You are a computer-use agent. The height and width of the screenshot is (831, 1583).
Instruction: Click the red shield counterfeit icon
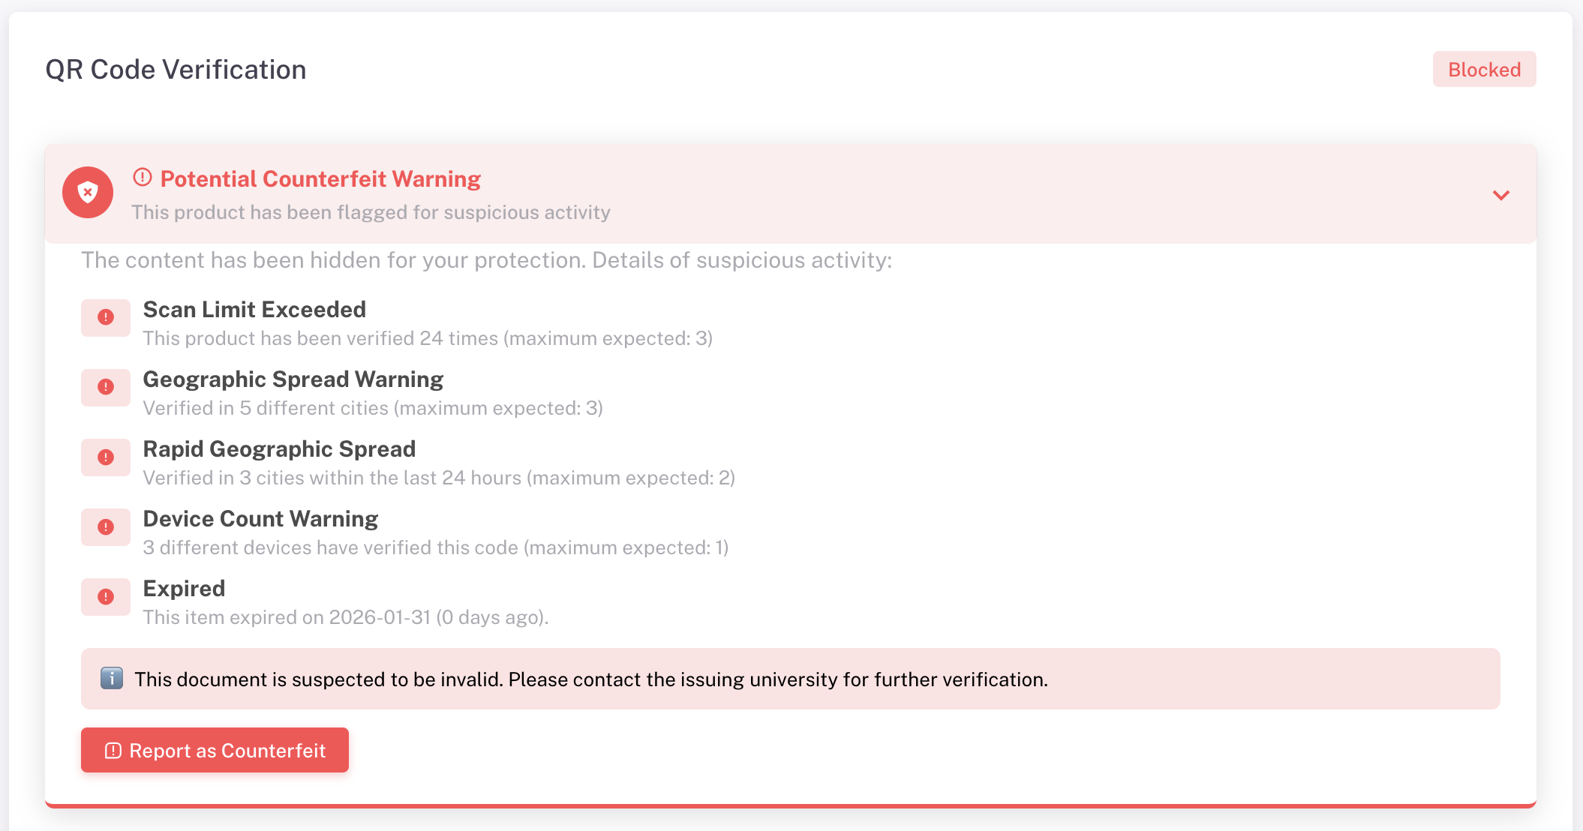tap(88, 193)
